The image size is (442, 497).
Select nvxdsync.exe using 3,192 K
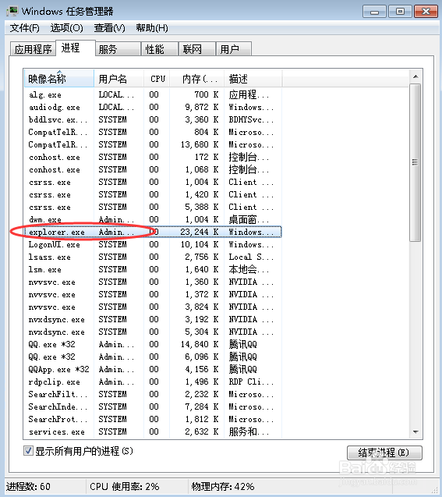point(153,319)
